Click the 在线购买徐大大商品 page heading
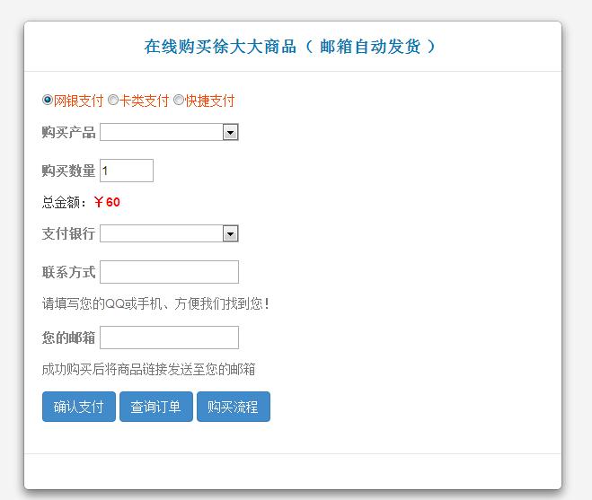 [x=291, y=47]
